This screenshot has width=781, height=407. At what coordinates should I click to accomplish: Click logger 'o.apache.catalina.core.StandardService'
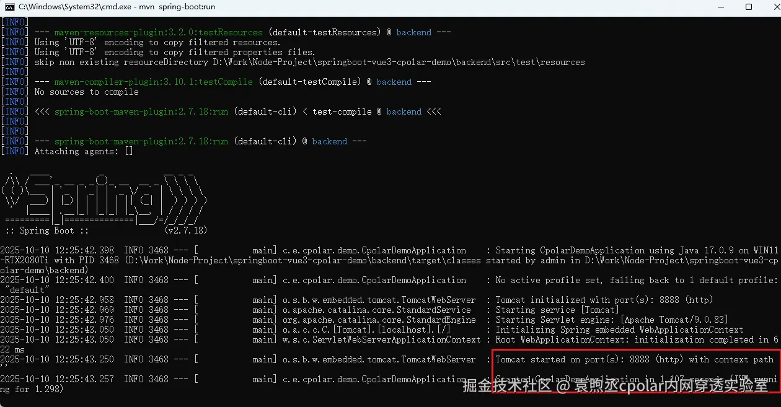[x=377, y=310]
